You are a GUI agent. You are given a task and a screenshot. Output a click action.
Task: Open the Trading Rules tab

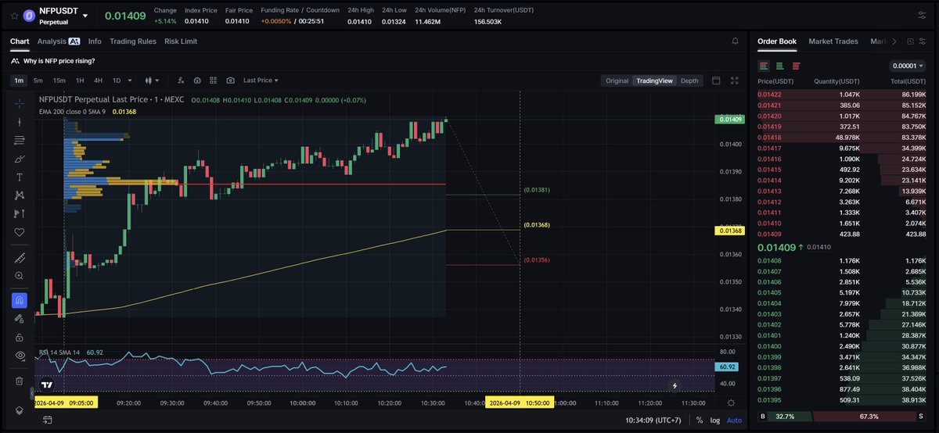click(x=132, y=41)
